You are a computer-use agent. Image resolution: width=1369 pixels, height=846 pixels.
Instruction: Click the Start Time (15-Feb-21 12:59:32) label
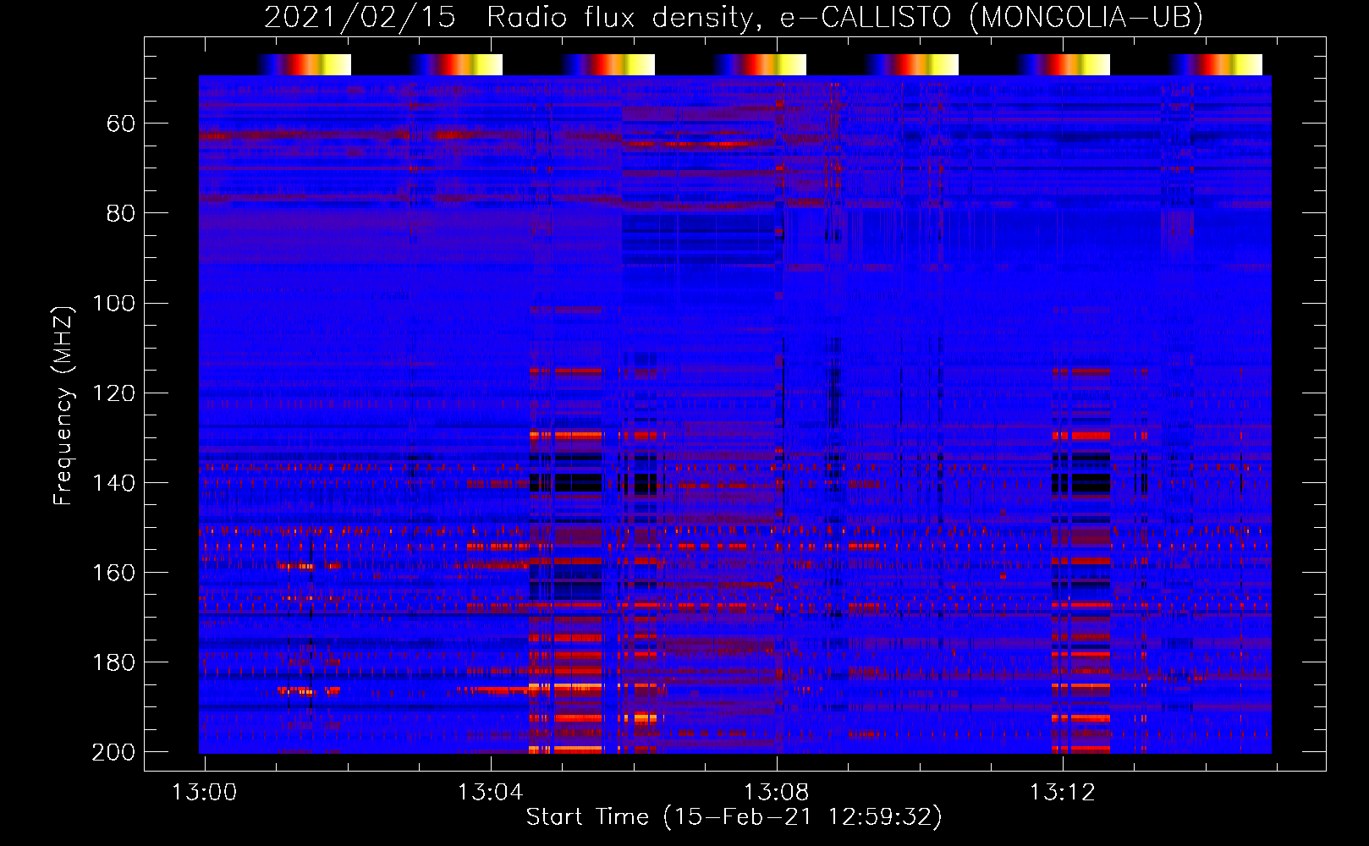734,817
